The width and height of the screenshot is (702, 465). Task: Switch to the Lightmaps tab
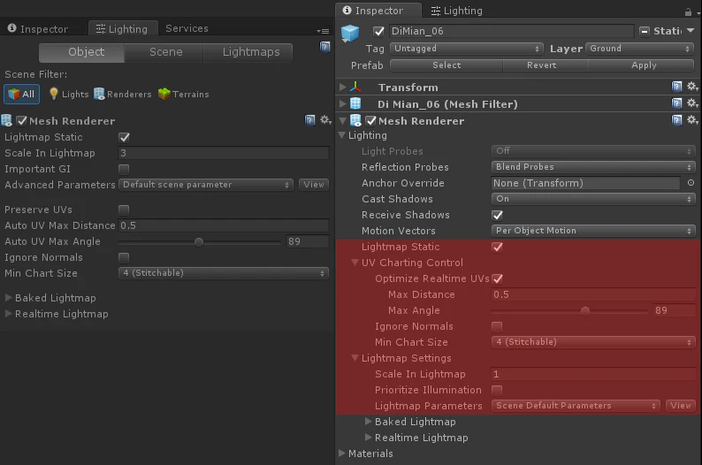pyautogui.click(x=251, y=52)
